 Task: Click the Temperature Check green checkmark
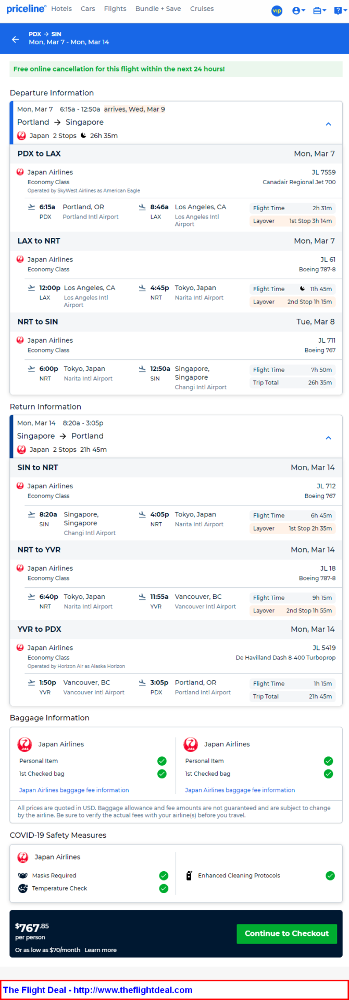coord(164,888)
